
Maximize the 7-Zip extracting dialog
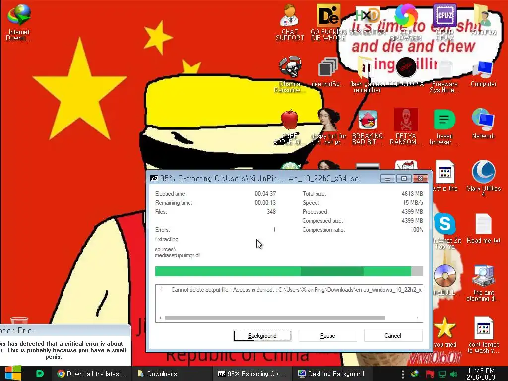point(404,178)
